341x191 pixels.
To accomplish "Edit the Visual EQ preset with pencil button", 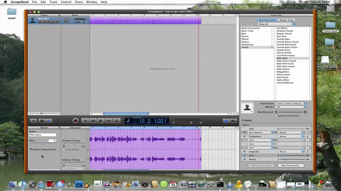I will point(307,151).
